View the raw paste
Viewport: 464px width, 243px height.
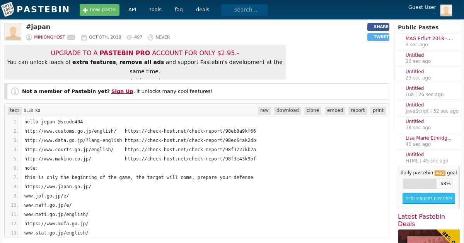click(264, 110)
